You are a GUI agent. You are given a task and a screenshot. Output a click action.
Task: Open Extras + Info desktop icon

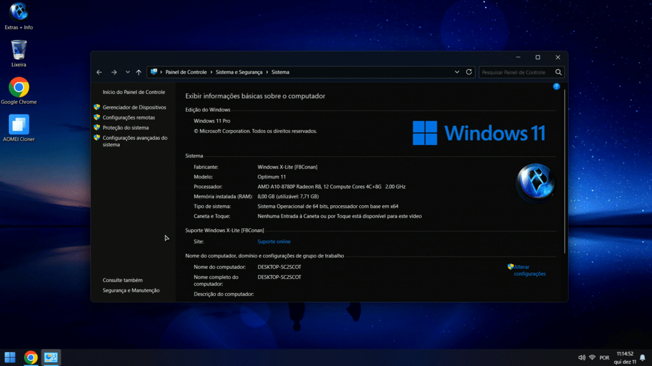pos(18,12)
